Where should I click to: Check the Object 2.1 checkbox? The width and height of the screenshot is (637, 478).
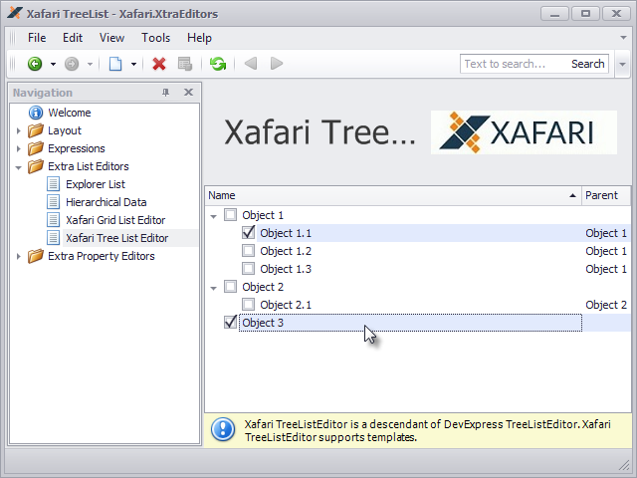(248, 304)
